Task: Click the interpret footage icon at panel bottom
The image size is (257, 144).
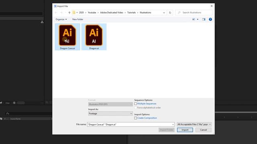Action: [1, 103]
